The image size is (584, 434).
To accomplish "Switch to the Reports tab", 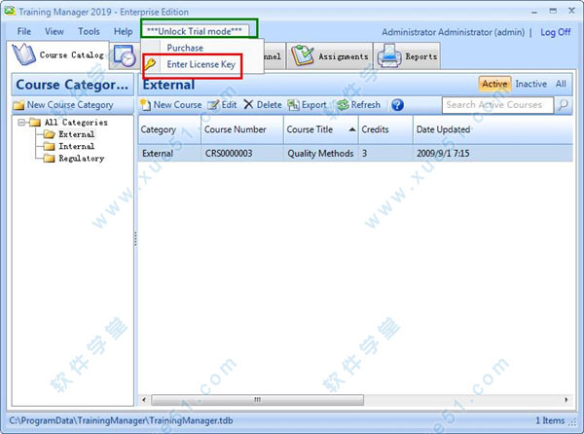I will pyautogui.click(x=407, y=55).
